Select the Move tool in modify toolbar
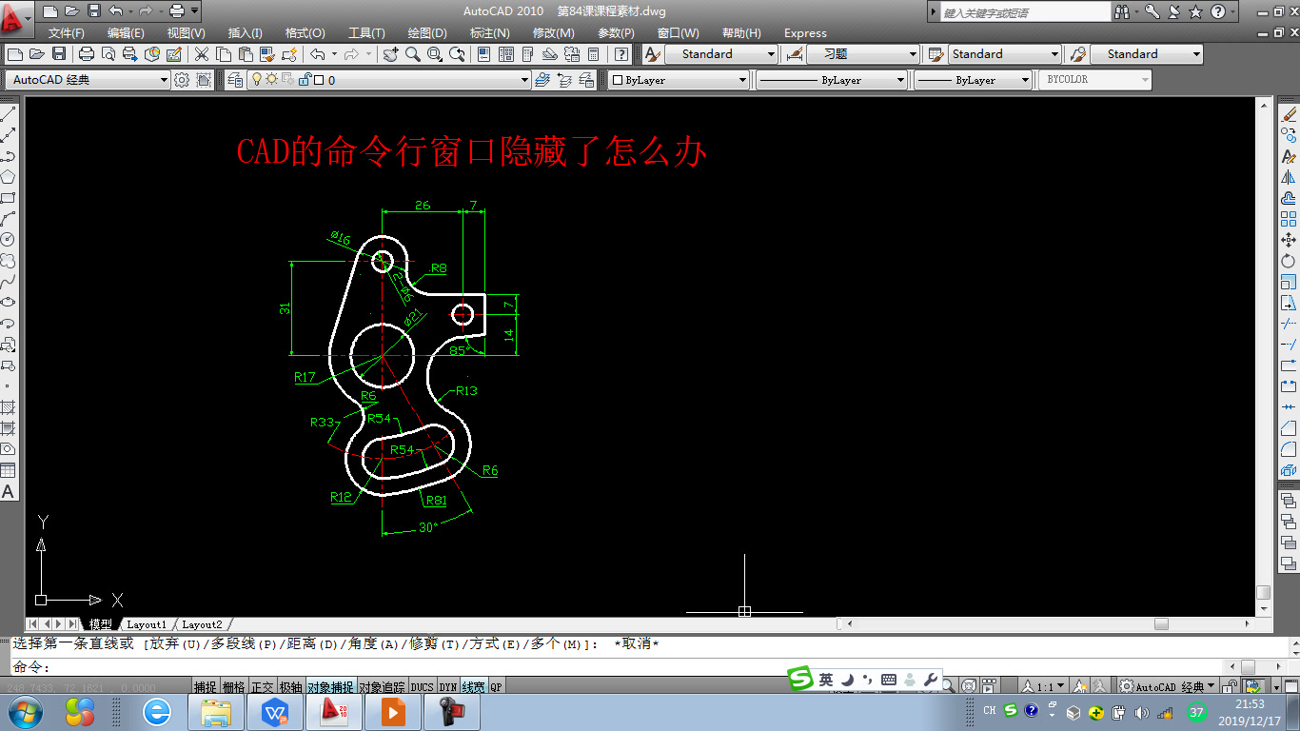The height and width of the screenshot is (731, 1300). pyautogui.click(x=1290, y=240)
